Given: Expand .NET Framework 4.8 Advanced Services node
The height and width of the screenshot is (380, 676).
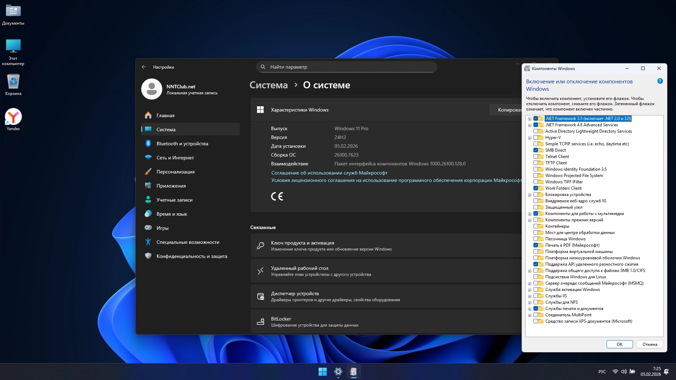Looking at the screenshot, I should click(530, 125).
